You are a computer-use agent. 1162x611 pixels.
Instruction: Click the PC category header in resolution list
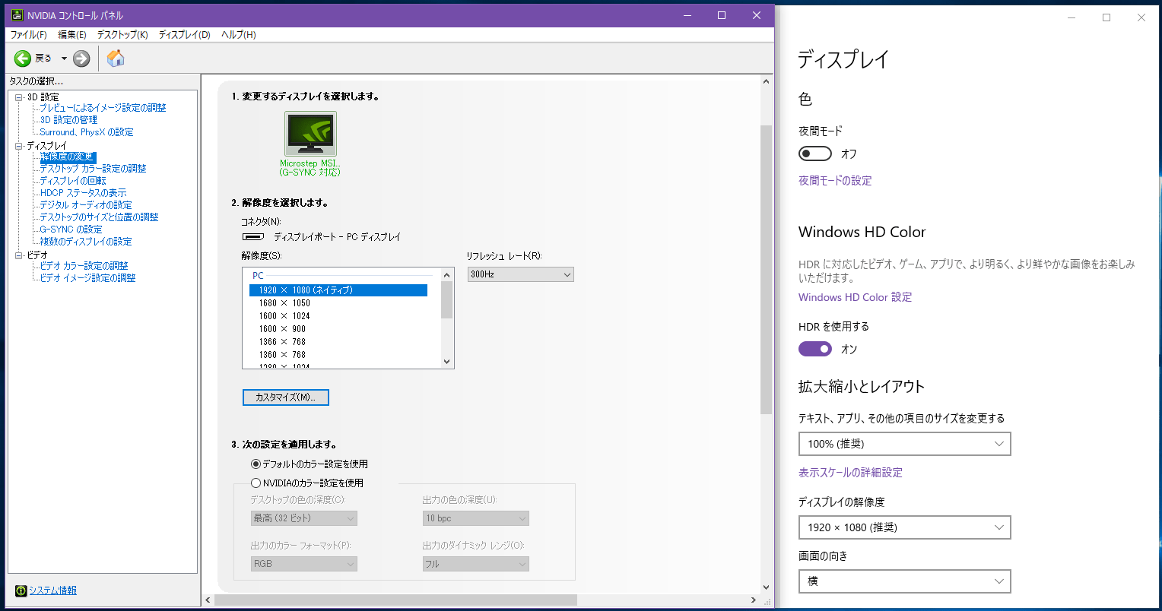[258, 276]
